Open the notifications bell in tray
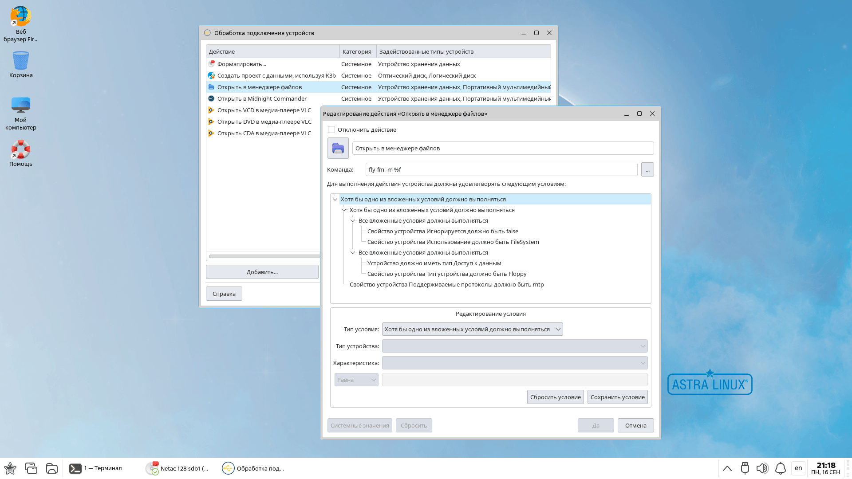 [x=780, y=468]
